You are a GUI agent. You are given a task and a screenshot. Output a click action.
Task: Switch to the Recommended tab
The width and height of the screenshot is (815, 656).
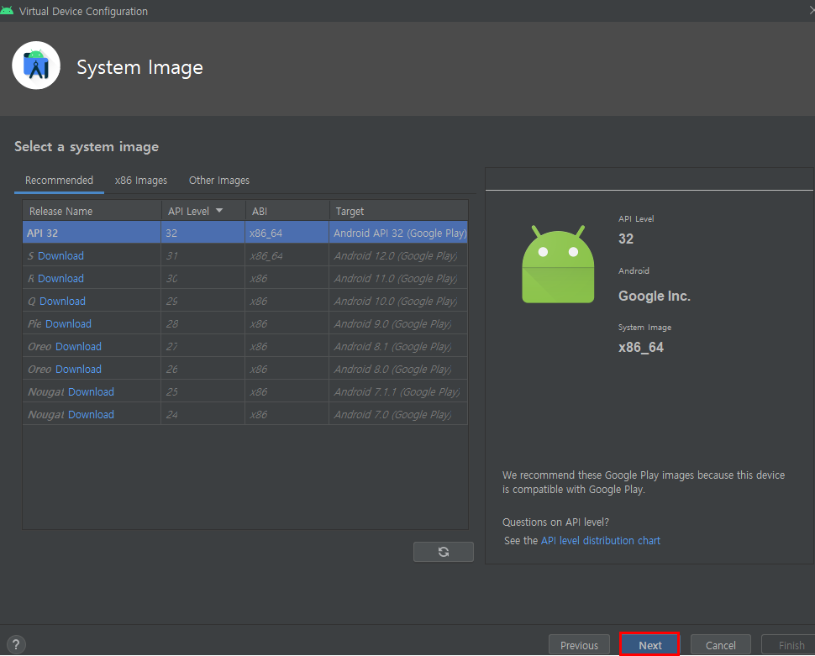tap(60, 181)
